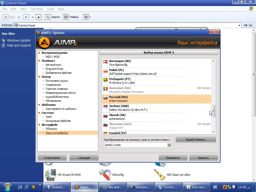Screen dimensions: 256x192
Task: Click the Задействовать button
Action: coord(195,139)
